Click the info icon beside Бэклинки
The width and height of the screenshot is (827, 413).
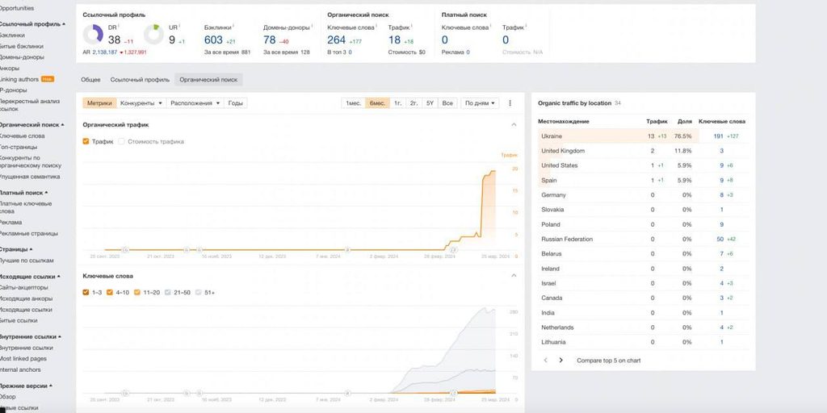233,26
